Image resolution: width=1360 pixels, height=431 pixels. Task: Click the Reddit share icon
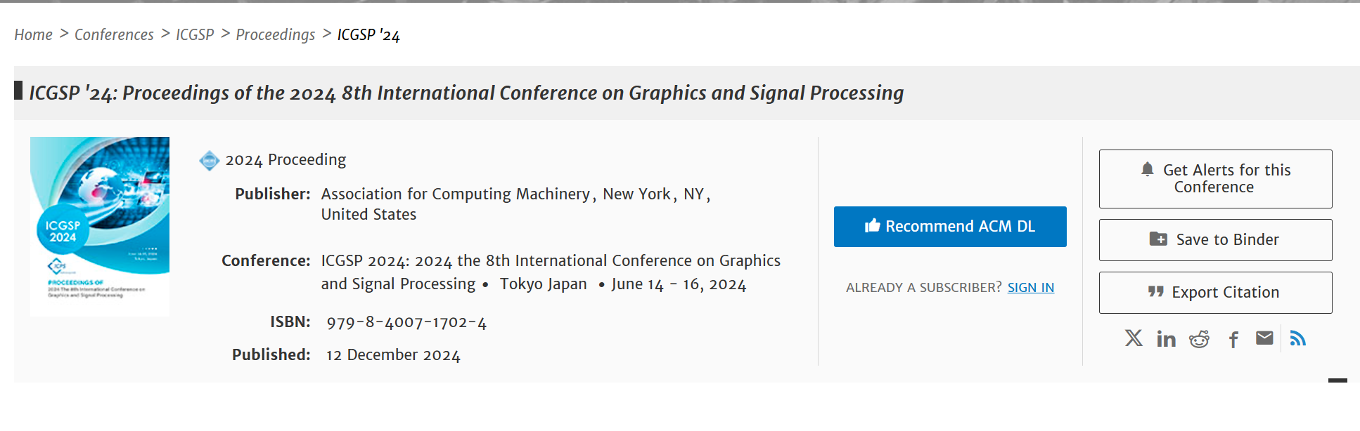[1199, 340]
